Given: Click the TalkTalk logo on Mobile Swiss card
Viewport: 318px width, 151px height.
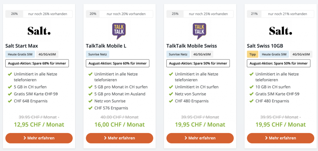Looking at the screenshot, I should 200,31.
